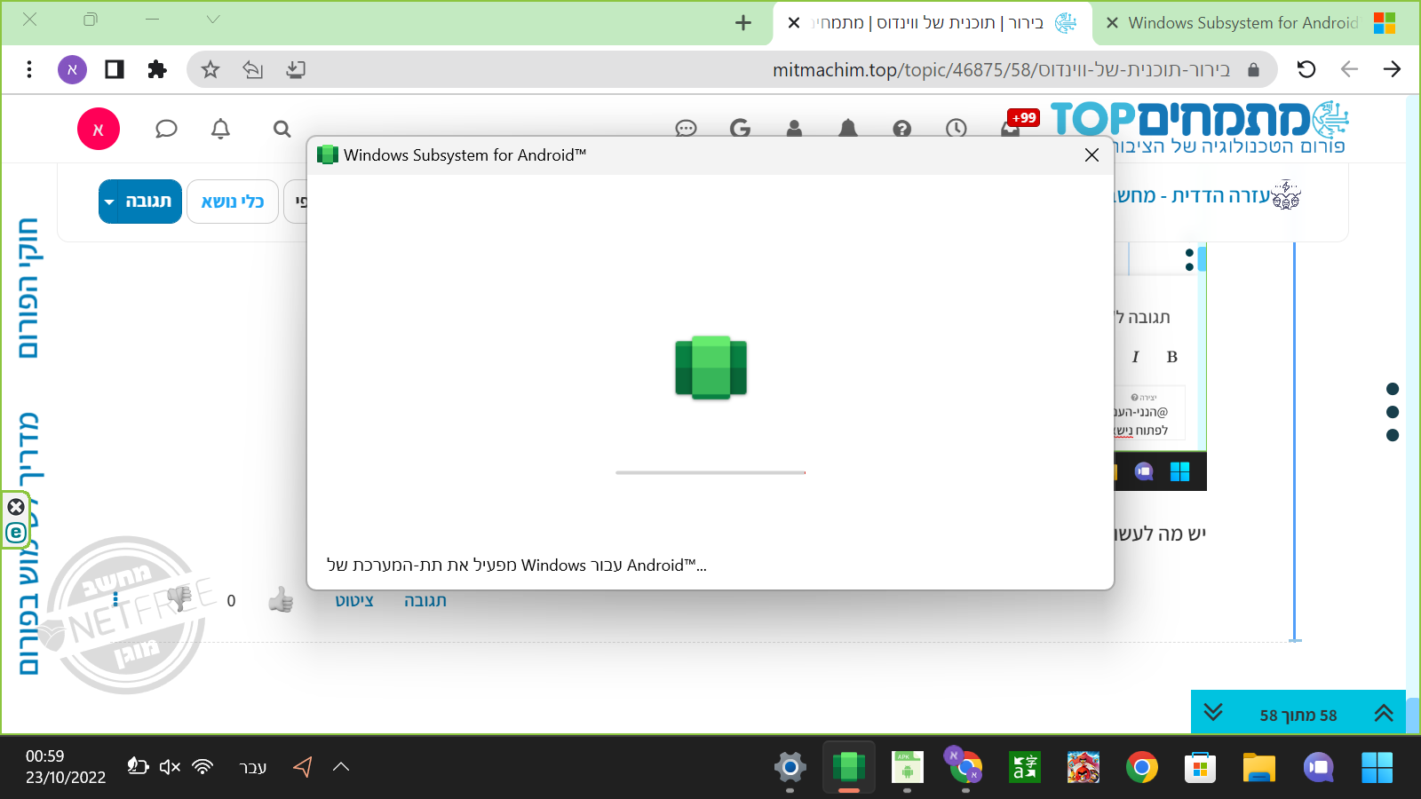This screenshot has height=799, width=1421.
Task: Close the מתמחים forum tab
Action: 794,23
